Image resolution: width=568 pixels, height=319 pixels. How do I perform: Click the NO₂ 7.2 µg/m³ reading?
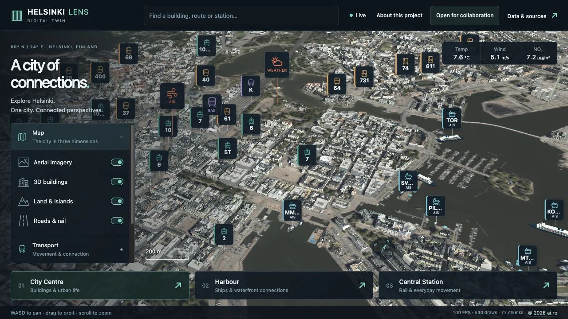click(x=538, y=54)
